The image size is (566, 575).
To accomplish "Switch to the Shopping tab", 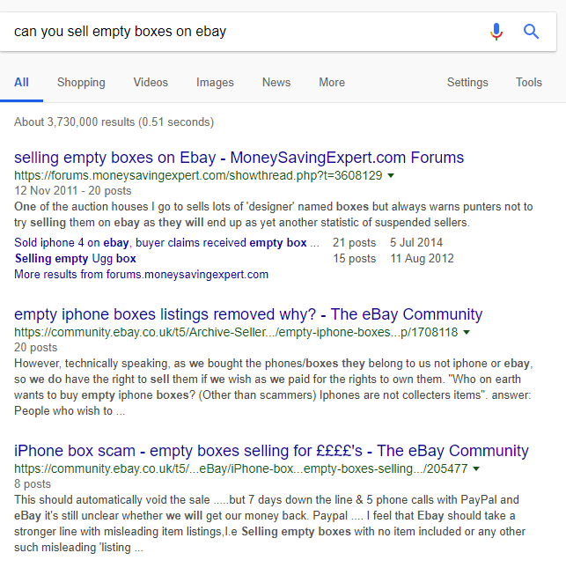I will click(x=81, y=82).
